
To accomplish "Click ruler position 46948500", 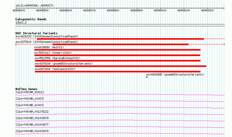I will pos(42,10).
